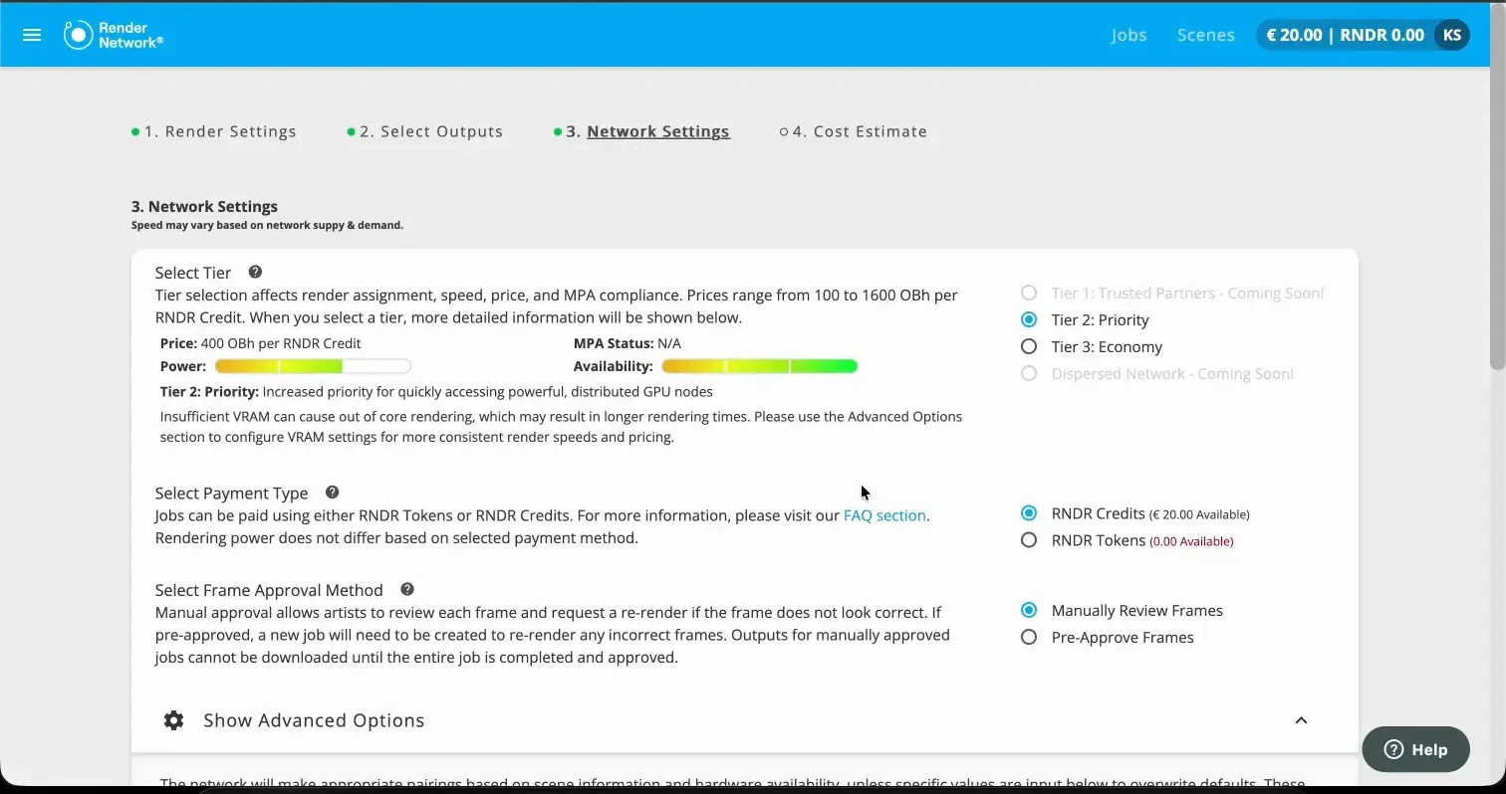Open the Jobs page

click(x=1129, y=35)
